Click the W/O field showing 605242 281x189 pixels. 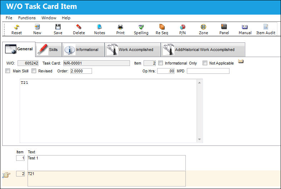28,63
